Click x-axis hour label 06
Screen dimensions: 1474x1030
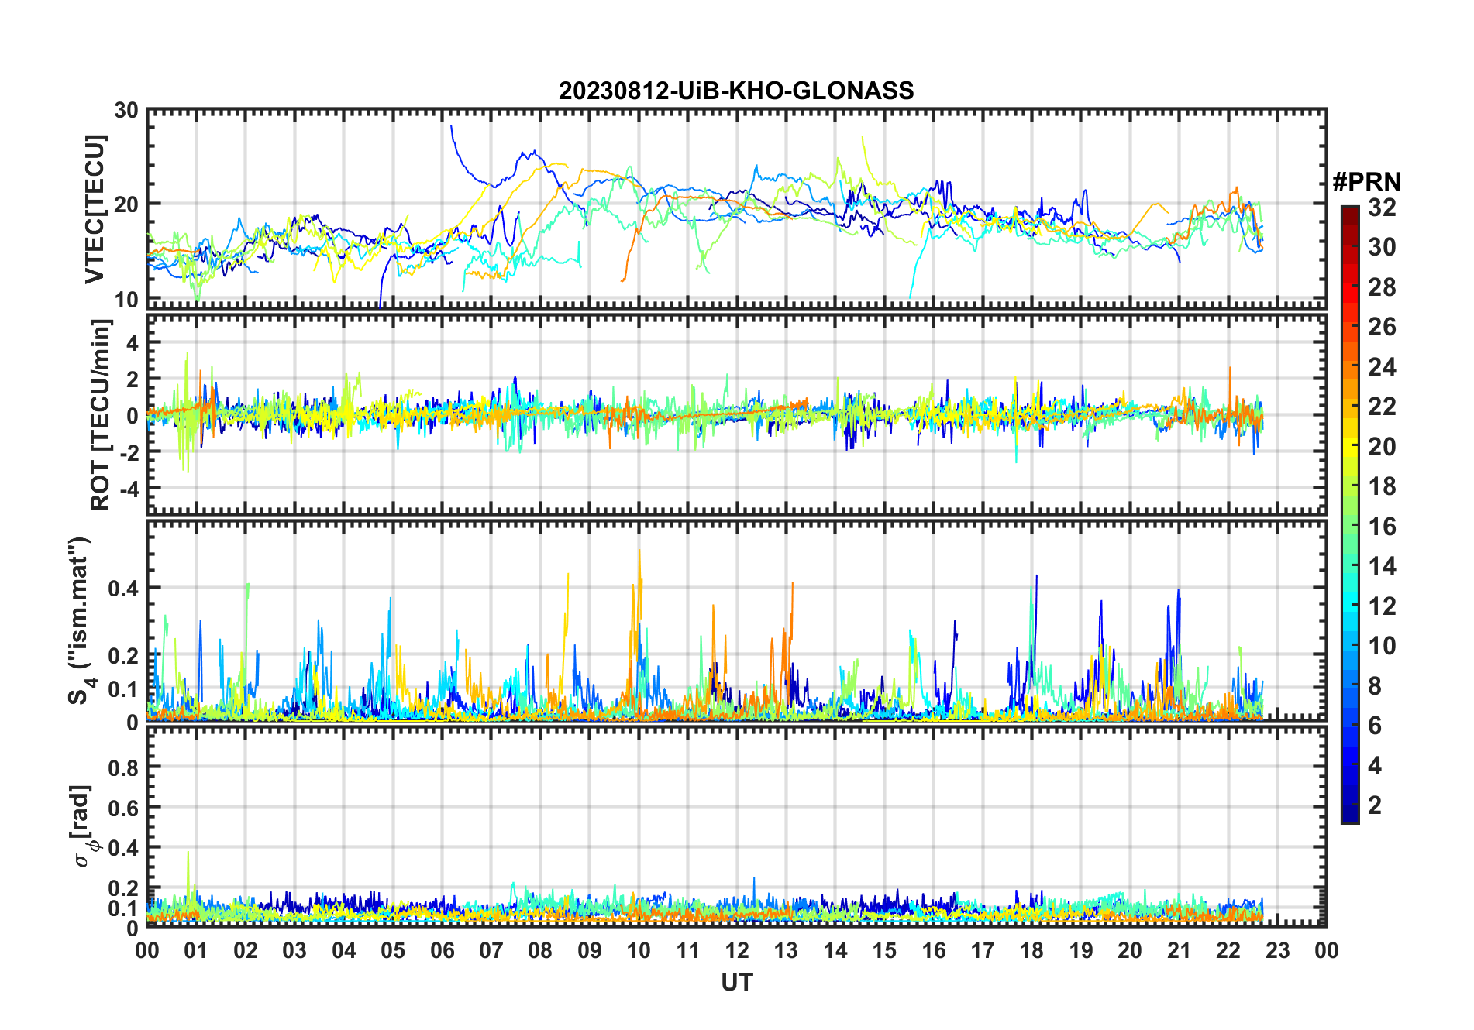(442, 951)
